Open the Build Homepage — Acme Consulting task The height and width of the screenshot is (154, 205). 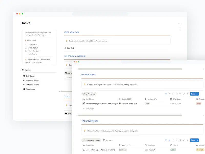pyautogui.click(x=101, y=104)
